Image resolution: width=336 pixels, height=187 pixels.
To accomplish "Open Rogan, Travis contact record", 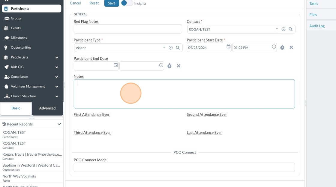I will point(31,156).
